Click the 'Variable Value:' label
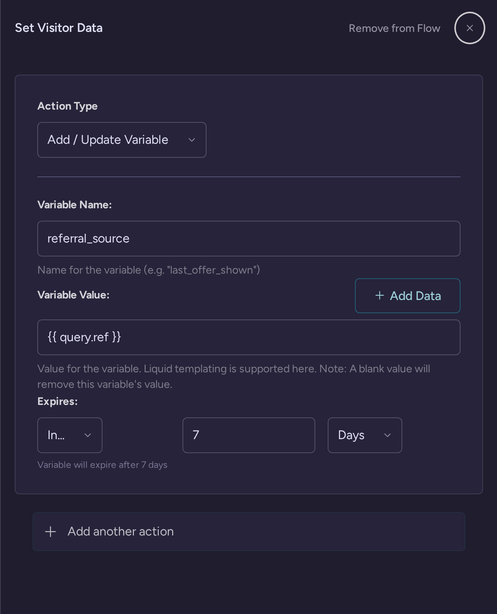Image resolution: width=497 pixels, height=614 pixels. [73, 295]
